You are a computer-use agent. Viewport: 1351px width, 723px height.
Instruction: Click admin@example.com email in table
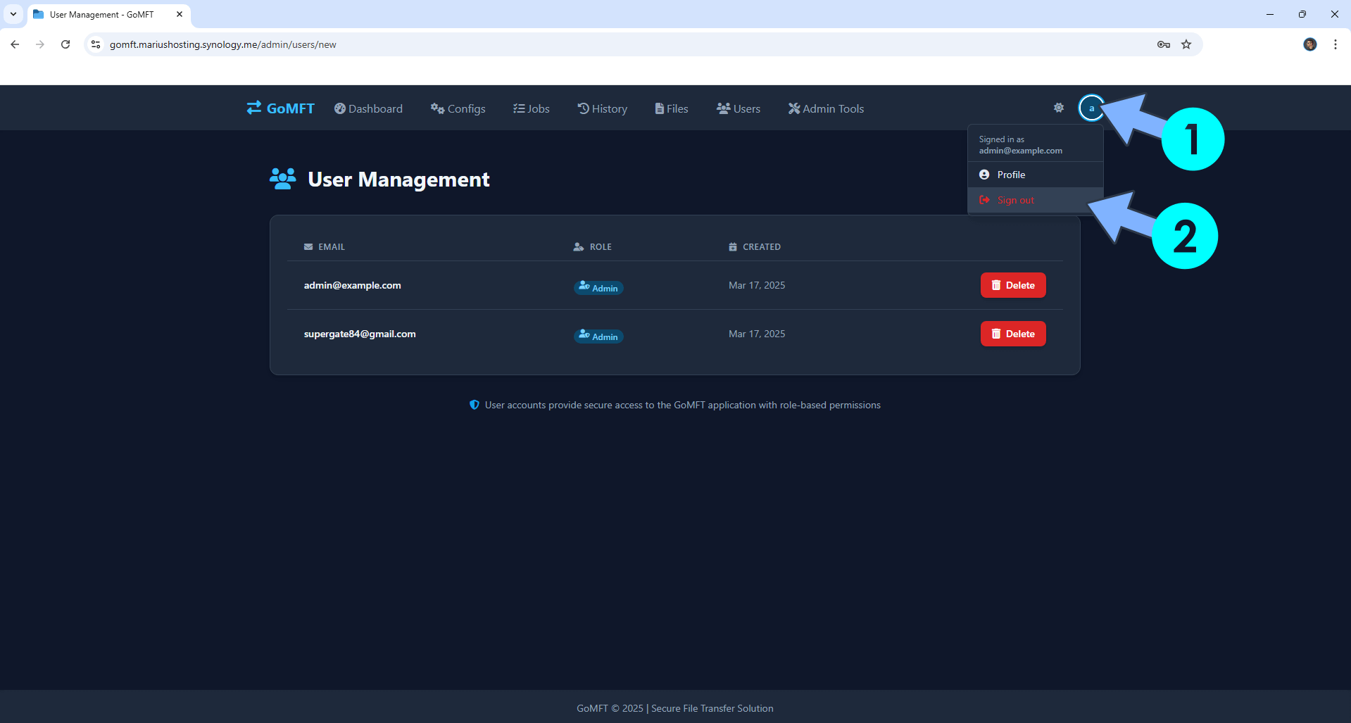(352, 285)
